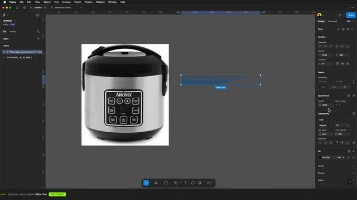This screenshot has height=200, width=357.
Task: Open the File menu in the menu bar
Action: (x=22, y=2)
